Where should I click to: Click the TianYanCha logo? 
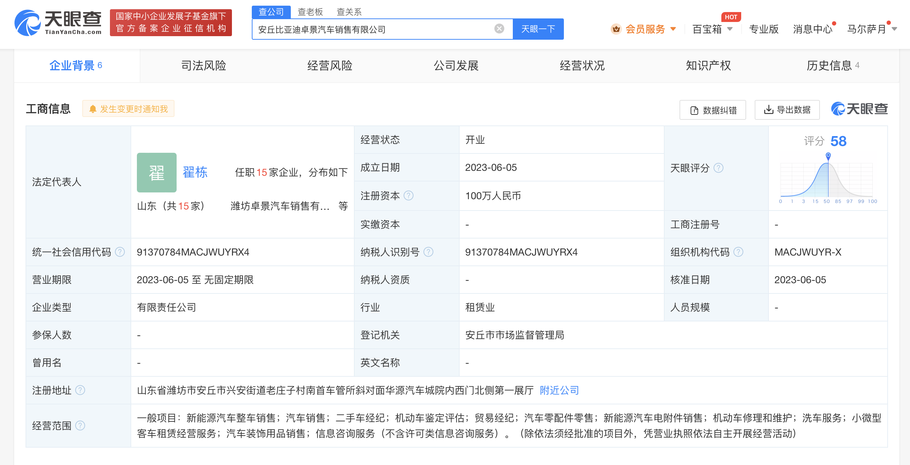(58, 23)
